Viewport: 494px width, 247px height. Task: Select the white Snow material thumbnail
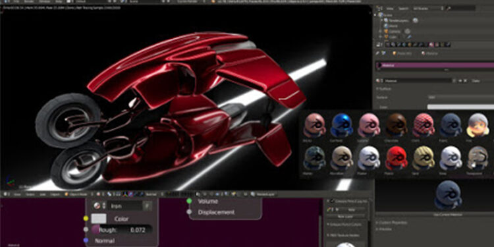451,158
